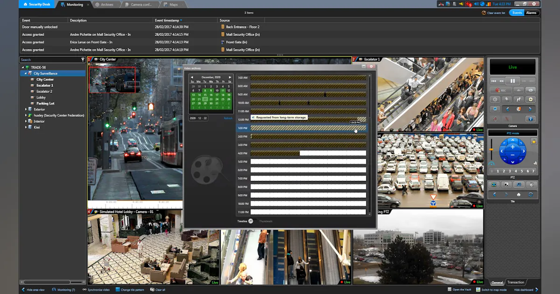
Task: Toggle the PTZ lock padlock icon
Action: click(x=534, y=141)
